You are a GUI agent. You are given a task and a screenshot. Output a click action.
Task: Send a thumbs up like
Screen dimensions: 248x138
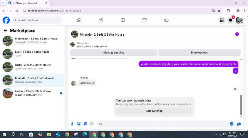tap(239, 124)
